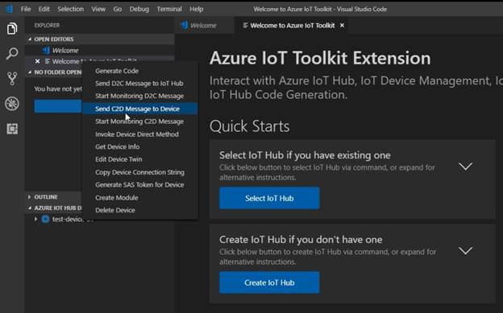The height and width of the screenshot is (313, 503).
Task: Click 'Select IoT Hub if you have existing one'
Action: (x=305, y=155)
